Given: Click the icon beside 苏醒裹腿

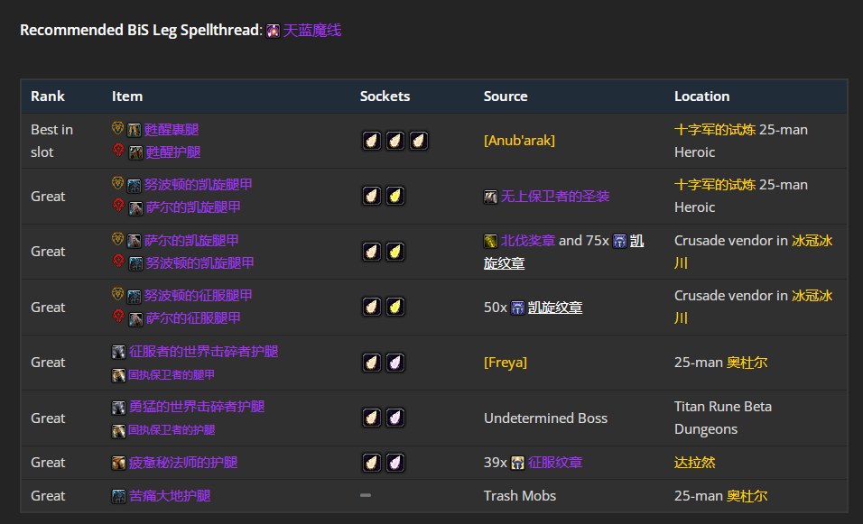Looking at the screenshot, I should click(x=134, y=130).
